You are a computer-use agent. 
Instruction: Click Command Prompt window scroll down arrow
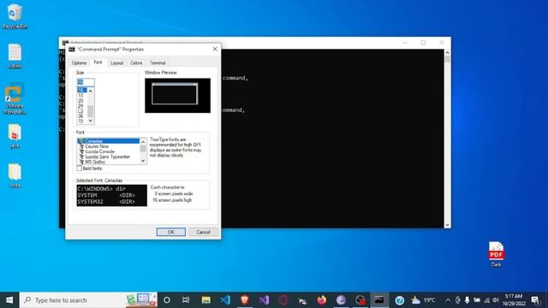point(447,225)
